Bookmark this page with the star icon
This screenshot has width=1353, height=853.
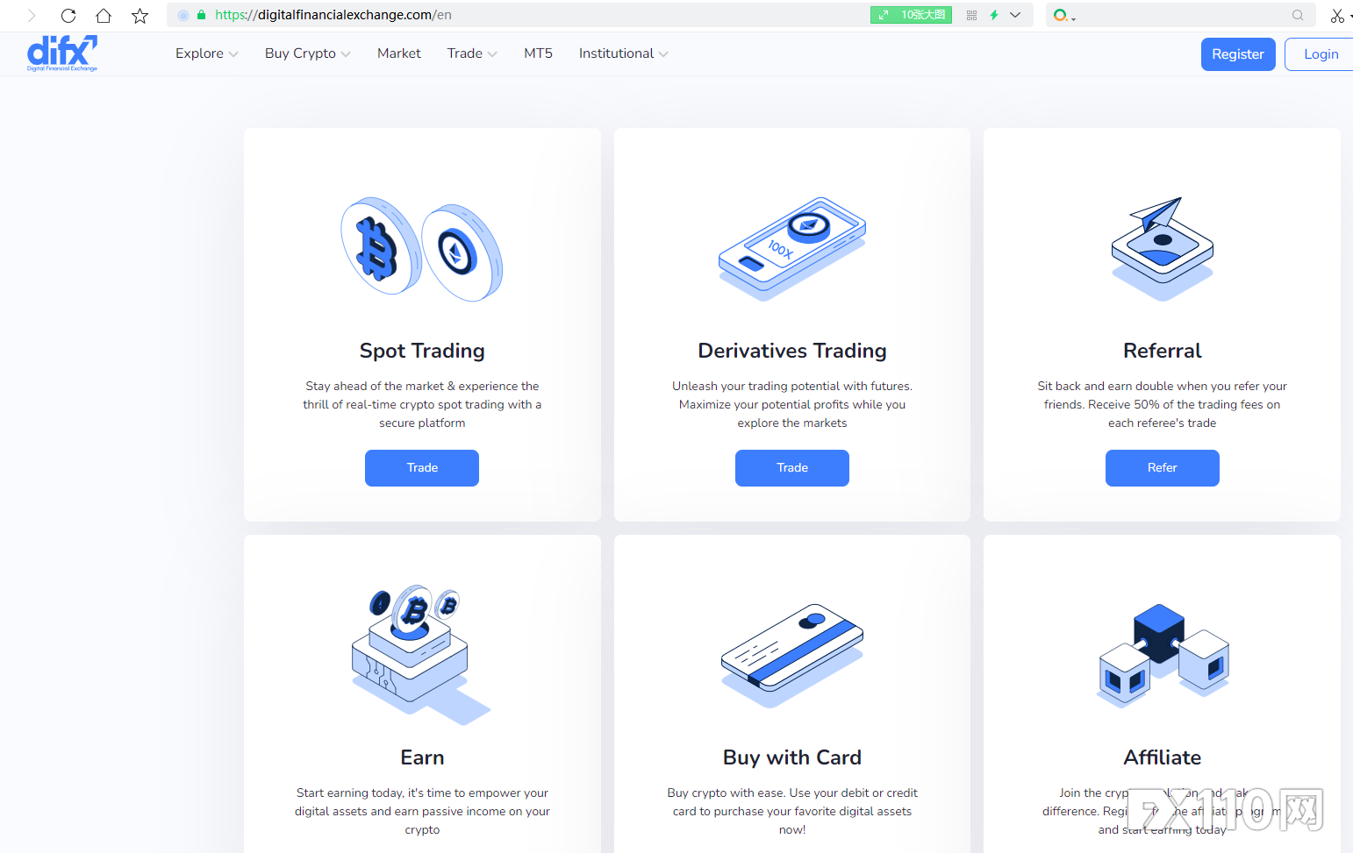click(140, 15)
